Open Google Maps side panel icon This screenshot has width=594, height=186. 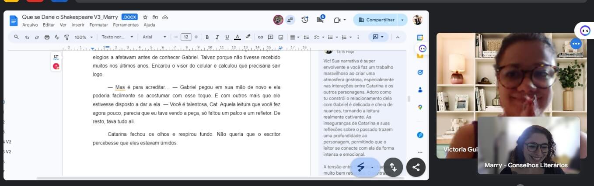pos(420,107)
